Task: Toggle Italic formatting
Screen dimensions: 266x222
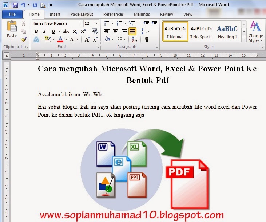Action: (44, 31)
